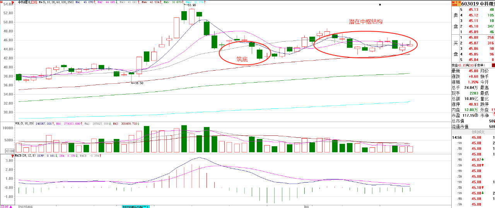495x208 pixels.
Task: Select sell level 2 price 45.10
Action: (473, 26)
